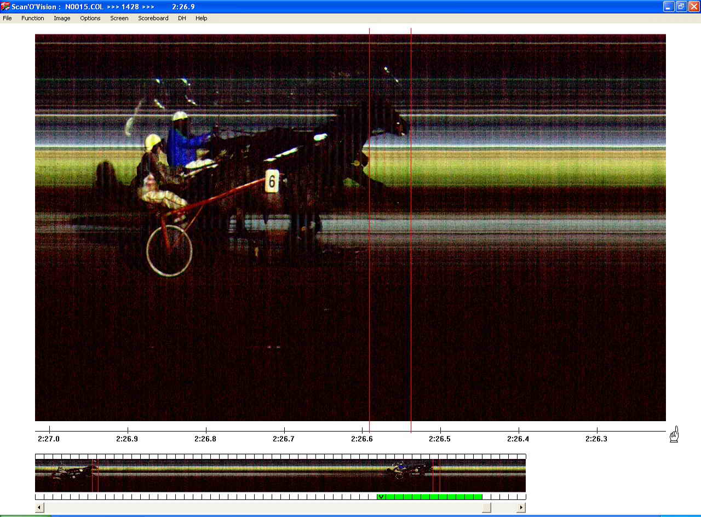
Task: Open the Image menu
Action: 62,18
